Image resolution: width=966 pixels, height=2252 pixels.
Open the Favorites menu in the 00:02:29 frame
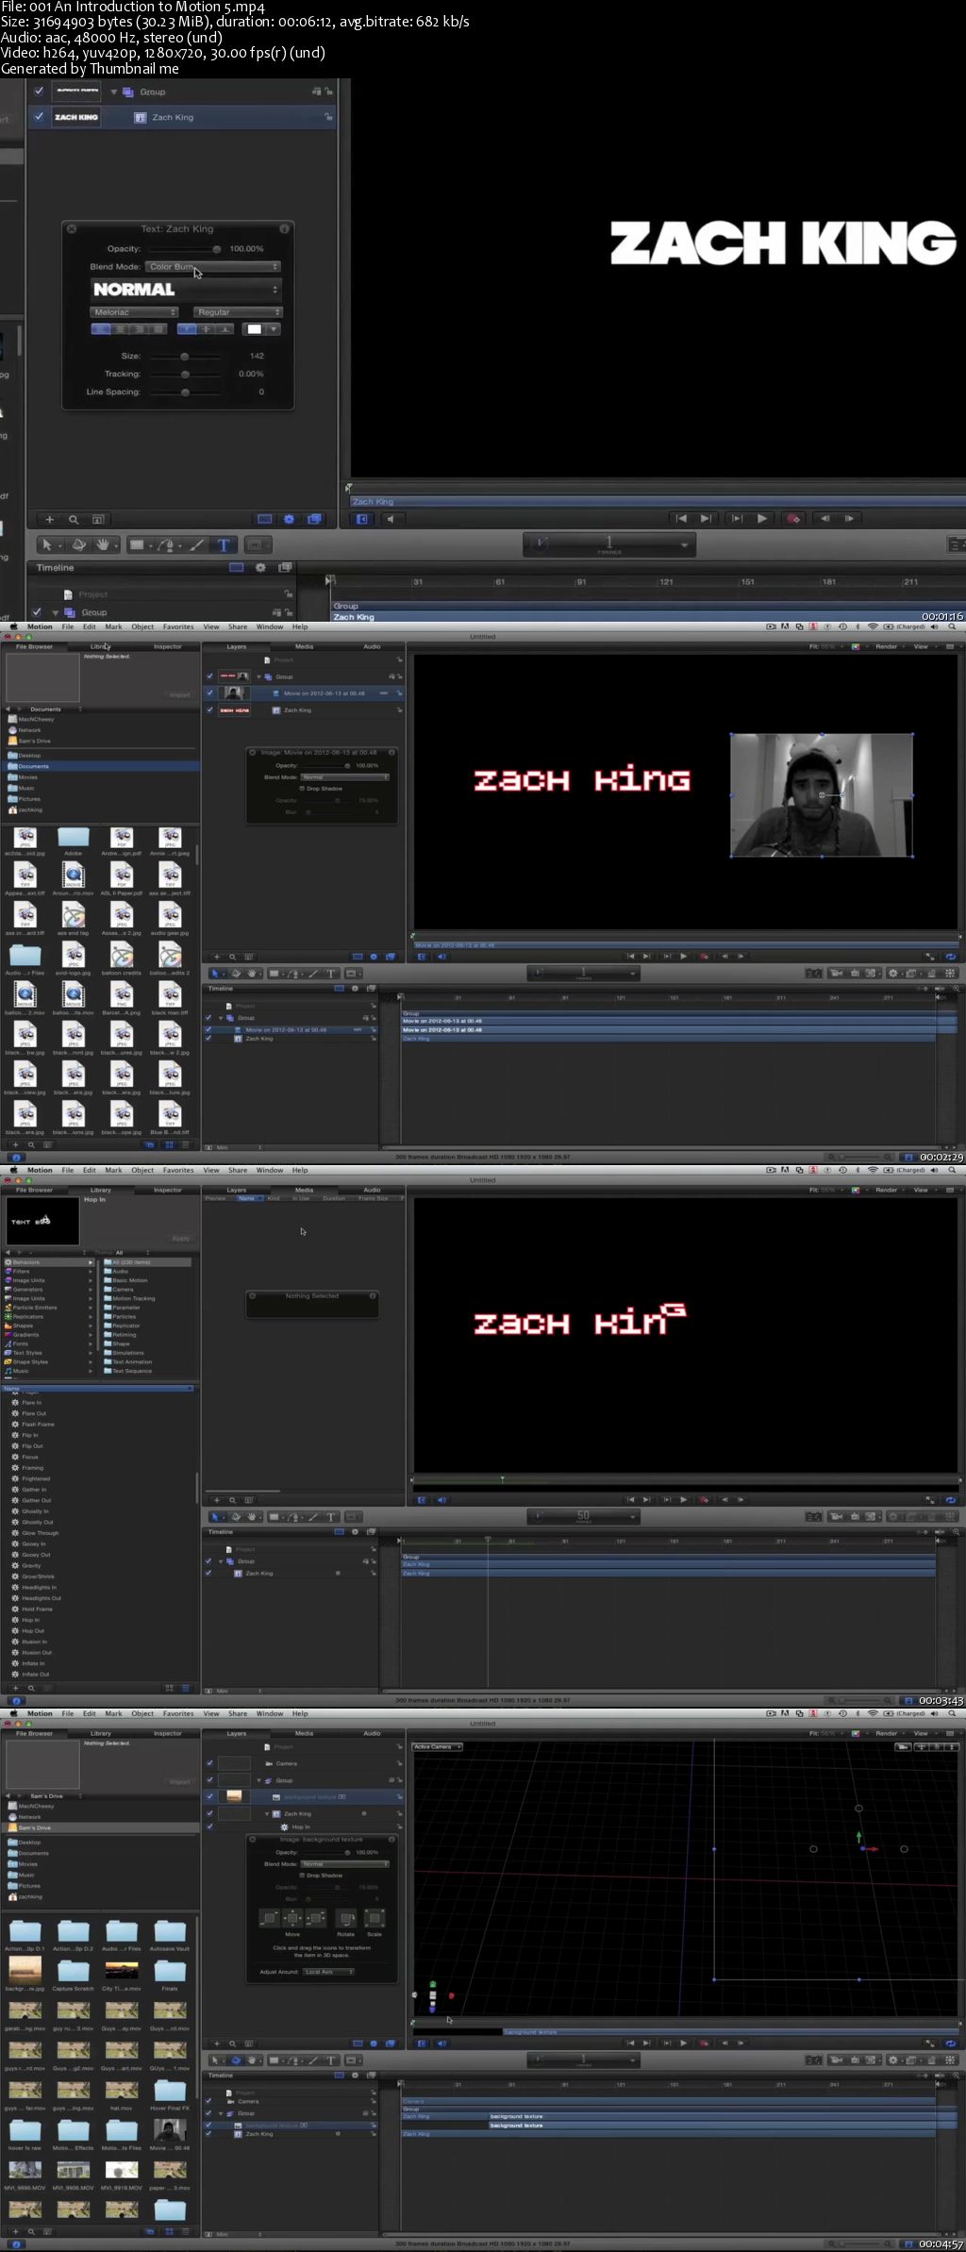click(x=178, y=626)
